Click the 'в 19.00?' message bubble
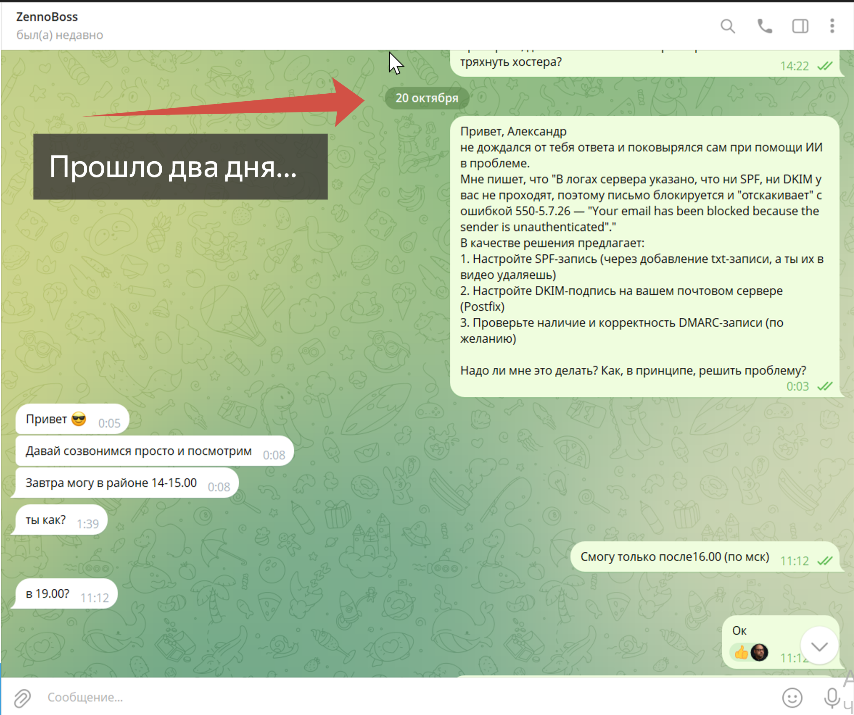Screen dimensions: 854x715 pyautogui.click(x=48, y=594)
